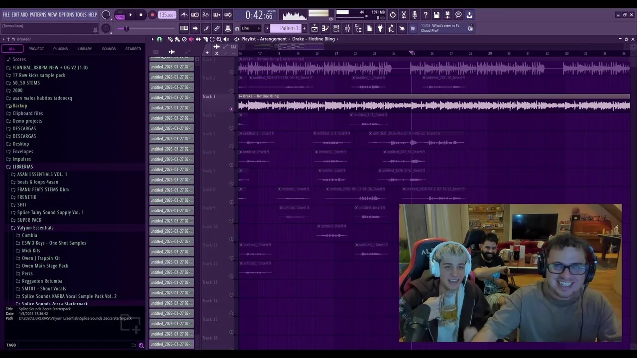This screenshot has height=358, width=637.
Task: Open the HELP menu
Action: [x=93, y=15]
